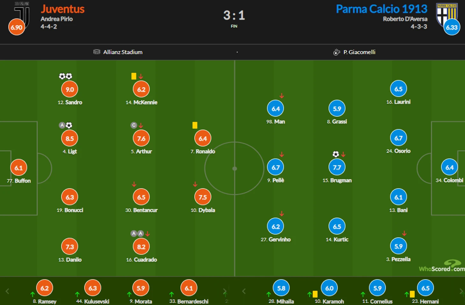Show previous Parma substitutes with left arrow

[244, 291]
